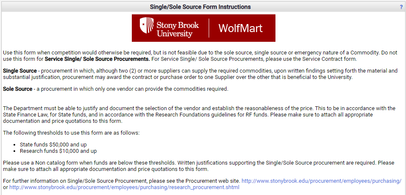Viewport: 406px width, 195px height.
Task: Click the Single/Sole Source Form Instructions header
Action: tap(200, 7)
